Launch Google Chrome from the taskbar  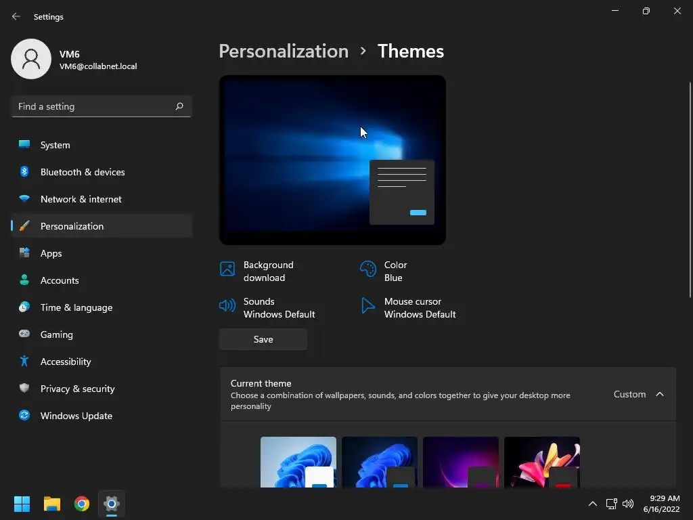pos(82,504)
